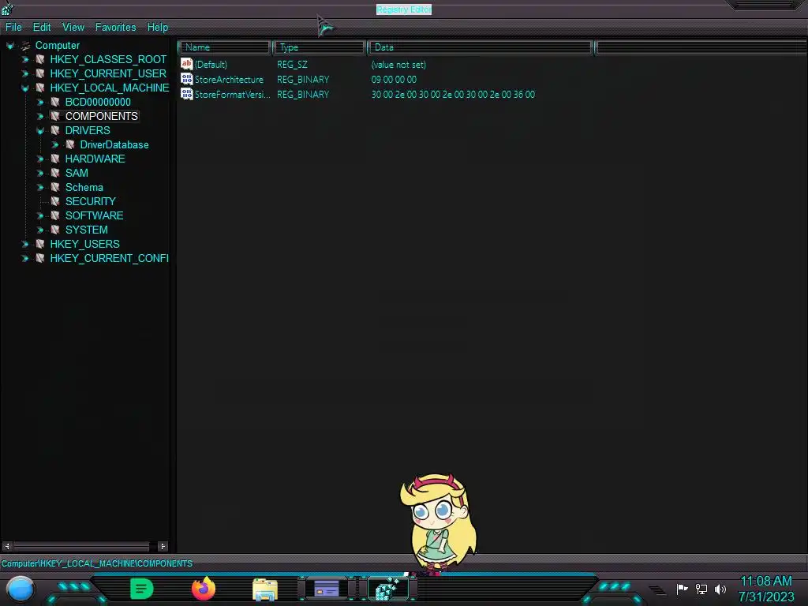This screenshot has width=808, height=606.
Task: Select the SOFTWARE key label
Action: (95, 215)
